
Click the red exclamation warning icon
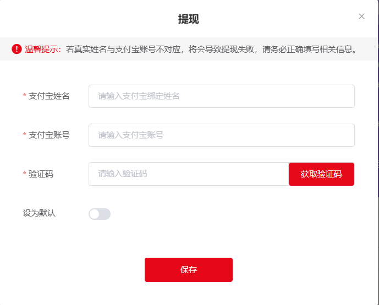[17, 49]
